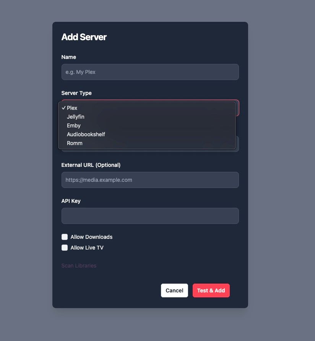Select Plex from the server type list
Image resolution: width=315 pixels, height=341 pixels.
pyautogui.click(x=147, y=108)
